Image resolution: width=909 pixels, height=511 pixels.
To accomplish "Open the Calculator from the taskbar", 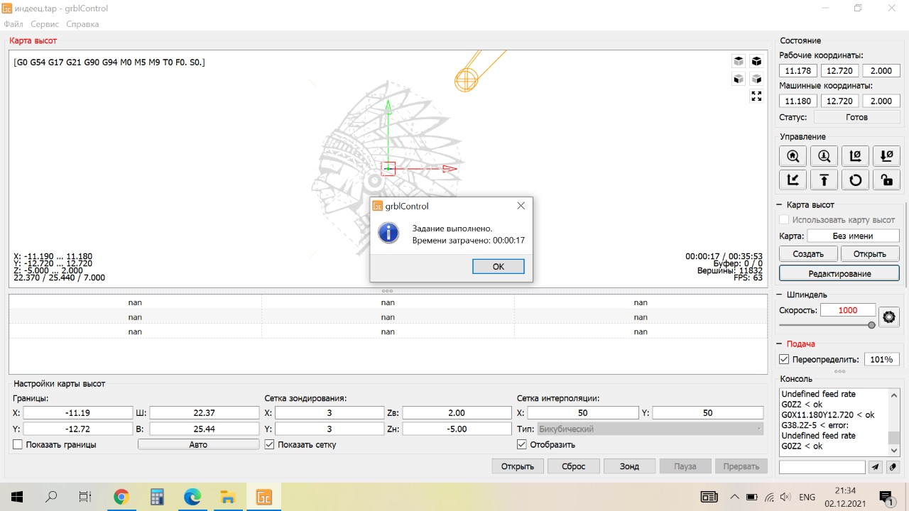I will (x=157, y=497).
